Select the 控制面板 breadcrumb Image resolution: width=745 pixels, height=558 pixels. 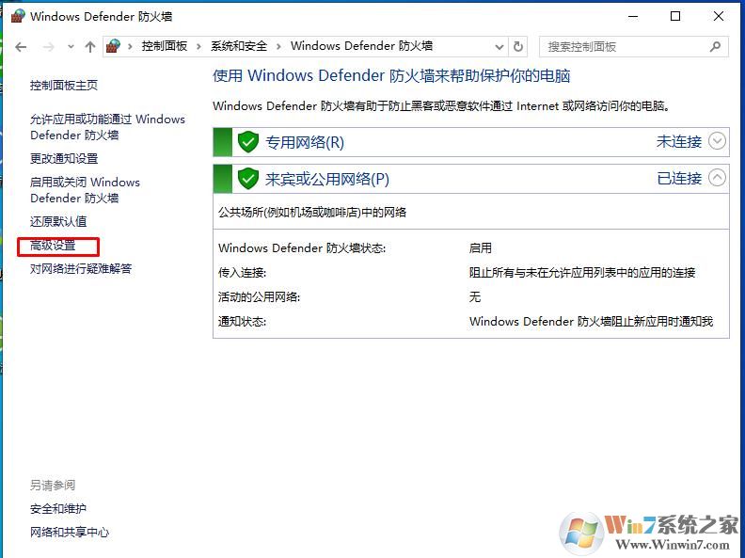click(x=165, y=46)
